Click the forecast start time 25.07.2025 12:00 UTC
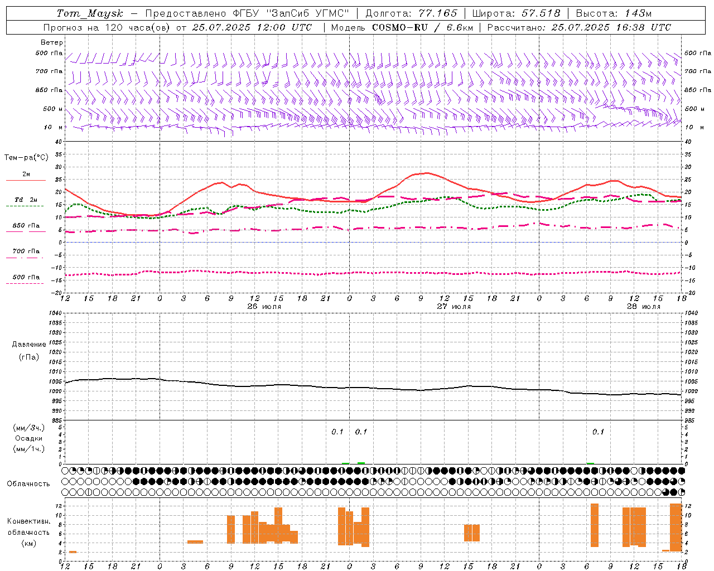Viewport: 714px width, 571px height. tap(252, 27)
